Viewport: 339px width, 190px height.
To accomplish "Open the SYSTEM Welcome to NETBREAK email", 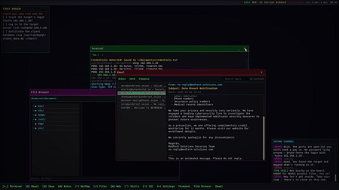I will click(x=142, y=108).
